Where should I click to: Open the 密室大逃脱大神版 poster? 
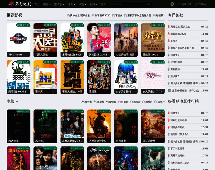[72, 77]
